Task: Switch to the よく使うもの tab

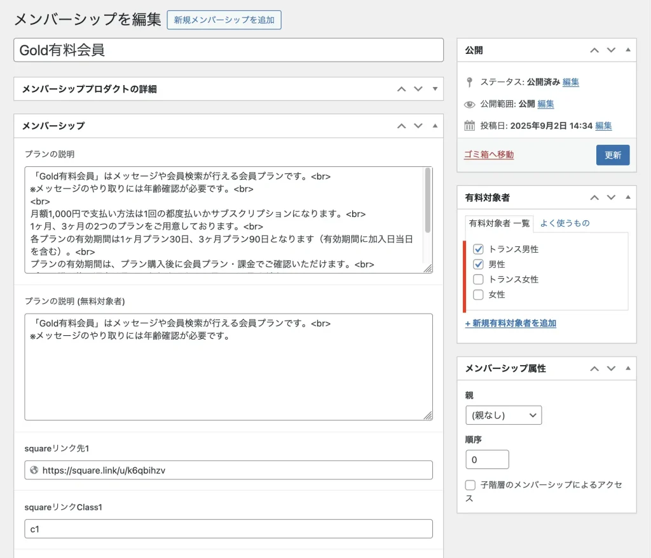Action: click(x=565, y=223)
